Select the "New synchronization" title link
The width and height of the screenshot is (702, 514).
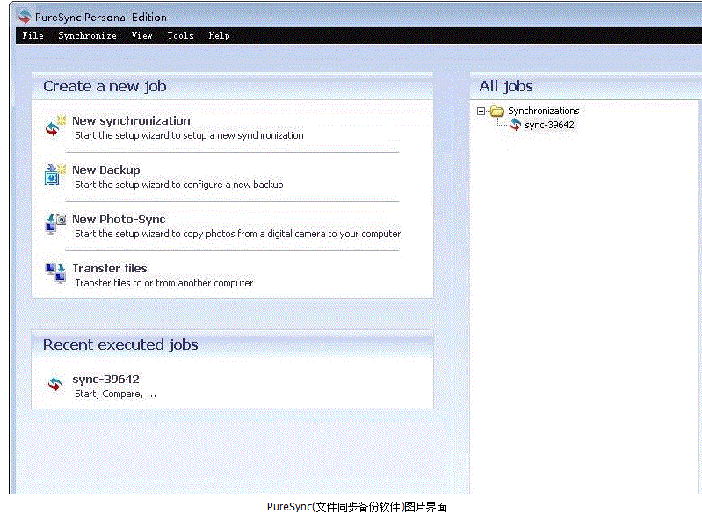pos(131,120)
